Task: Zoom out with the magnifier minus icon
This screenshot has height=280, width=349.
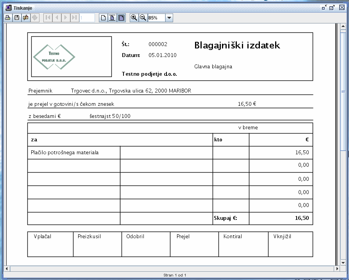Action: (143, 18)
